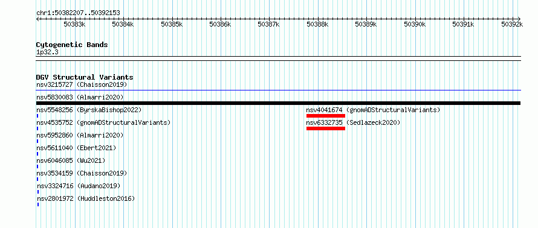Click the (Sedlazeck2020) study name
Viewport: 538px width, 228px height.
(x=374, y=122)
